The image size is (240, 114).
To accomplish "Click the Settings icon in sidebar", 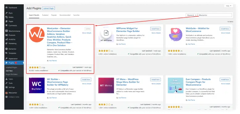I will (6, 87).
